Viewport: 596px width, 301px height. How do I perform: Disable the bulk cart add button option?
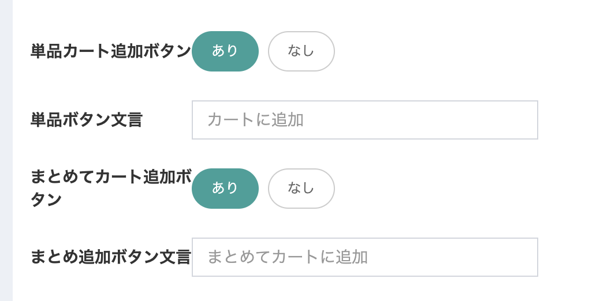[x=301, y=189]
